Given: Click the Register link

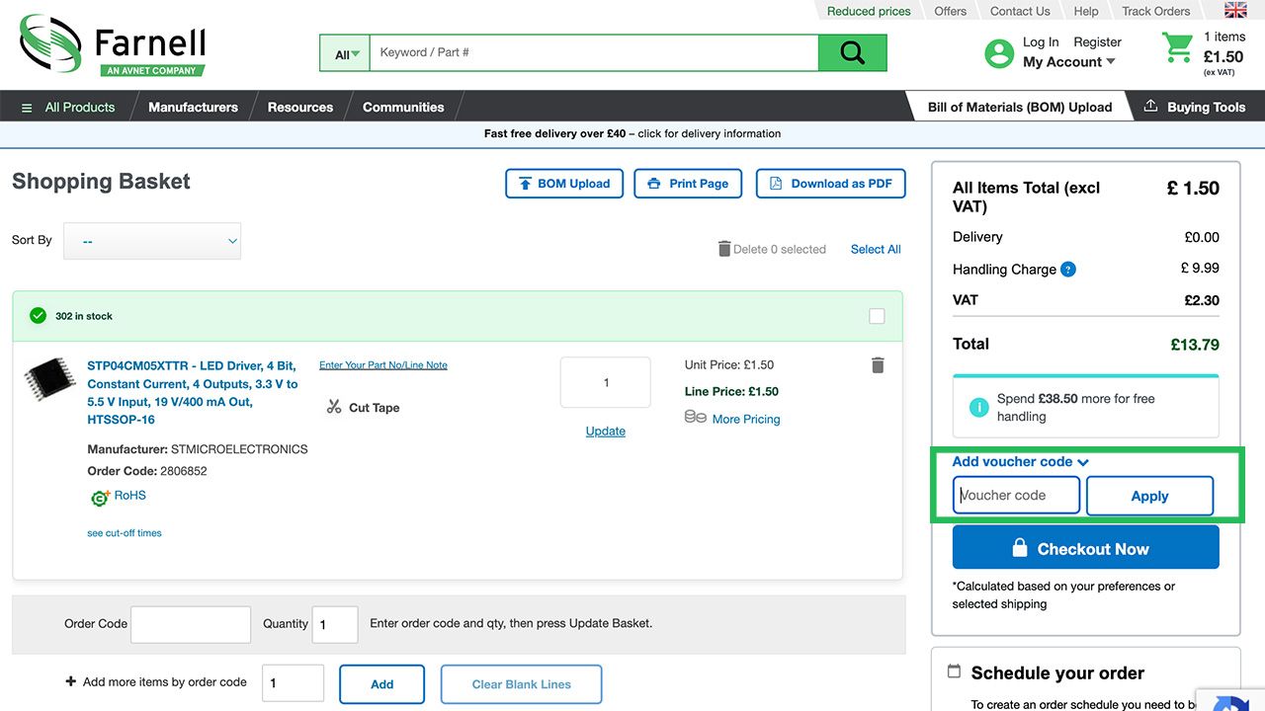Looking at the screenshot, I should (1097, 41).
